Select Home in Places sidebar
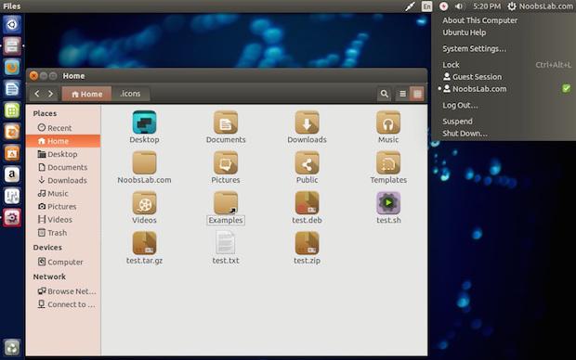This screenshot has width=576, height=360. point(63,141)
